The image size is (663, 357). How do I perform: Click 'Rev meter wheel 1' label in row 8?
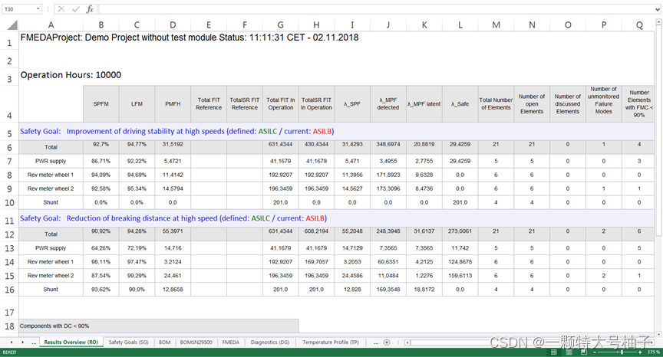tap(51, 175)
